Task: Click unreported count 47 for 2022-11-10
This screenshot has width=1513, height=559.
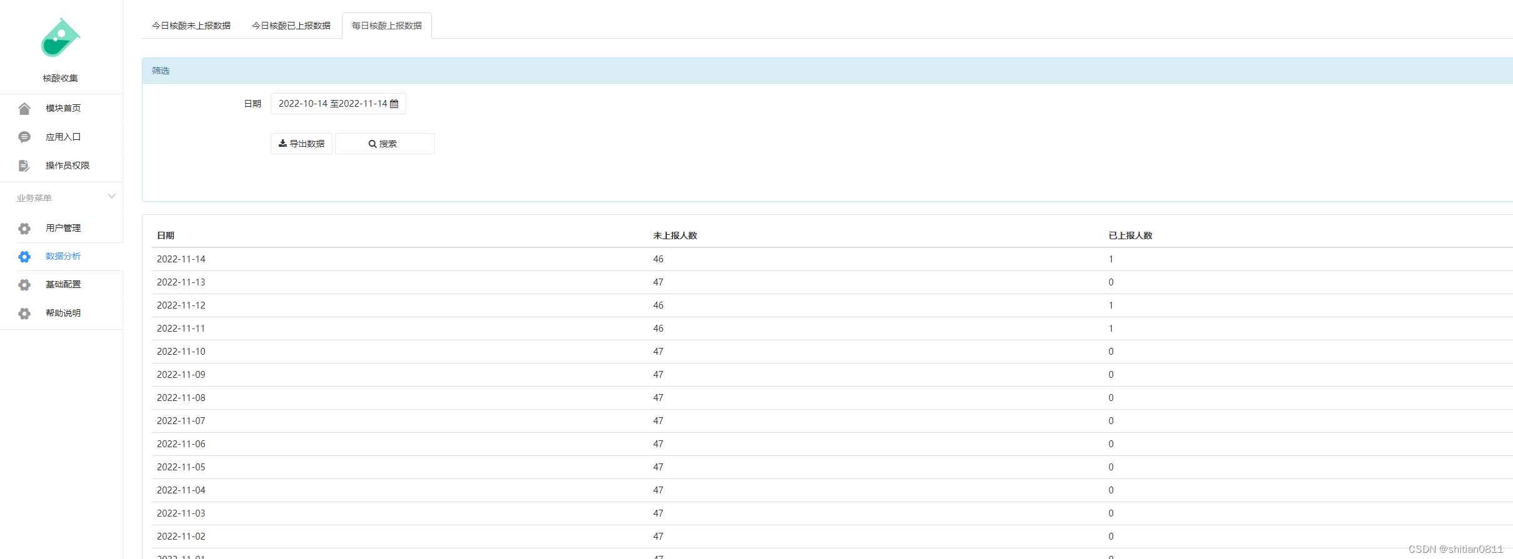Action: pyautogui.click(x=659, y=352)
